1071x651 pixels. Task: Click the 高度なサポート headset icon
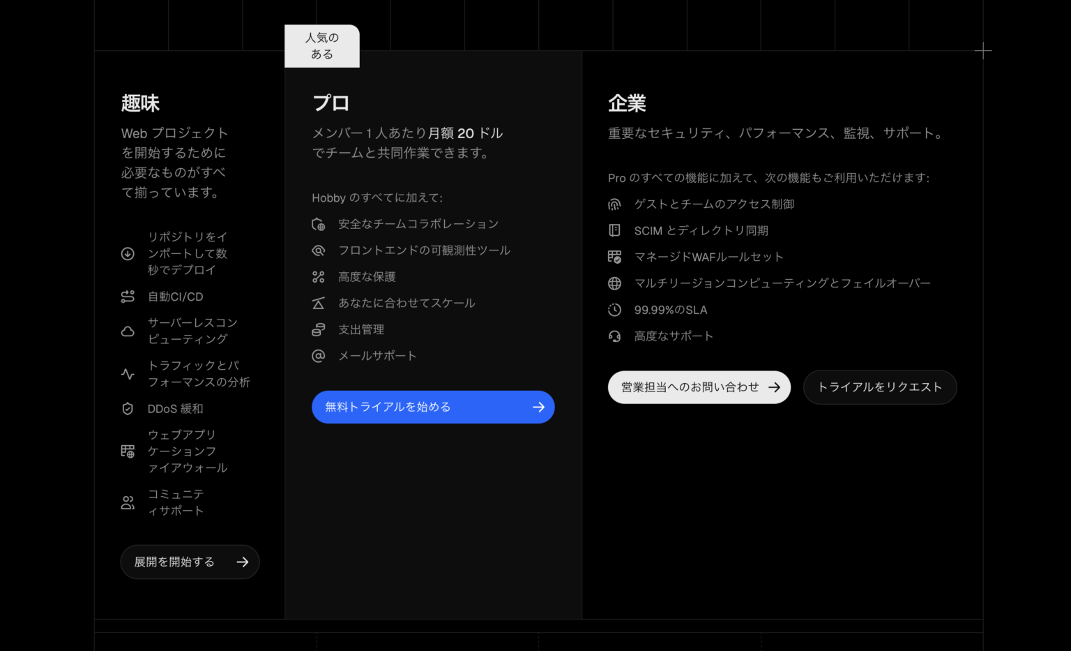(615, 336)
